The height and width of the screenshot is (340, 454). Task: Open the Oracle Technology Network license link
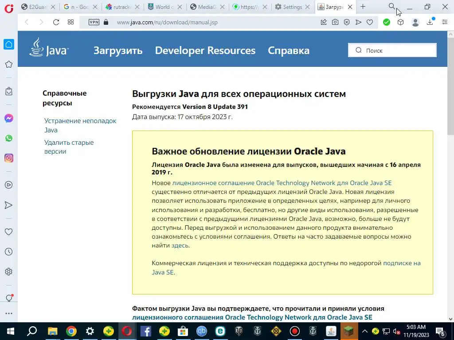(282, 183)
